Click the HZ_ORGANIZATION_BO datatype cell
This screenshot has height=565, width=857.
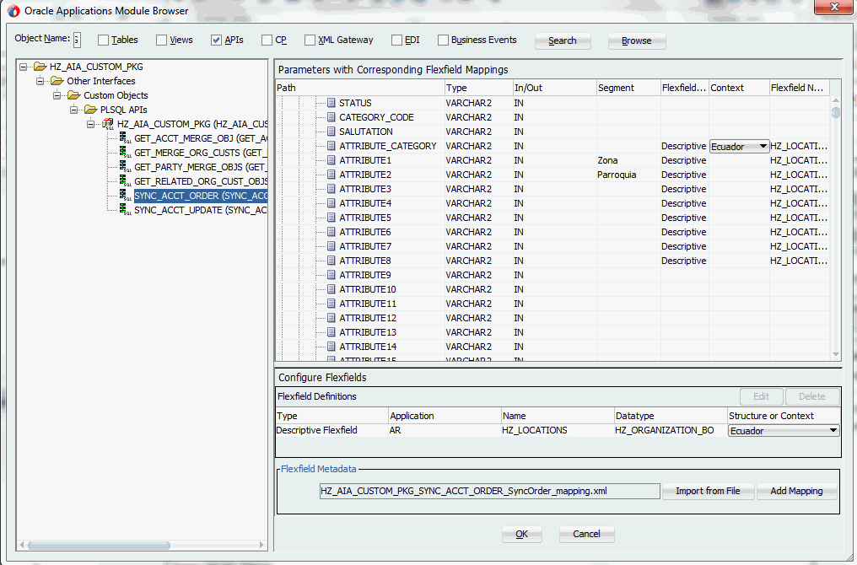tap(671, 430)
